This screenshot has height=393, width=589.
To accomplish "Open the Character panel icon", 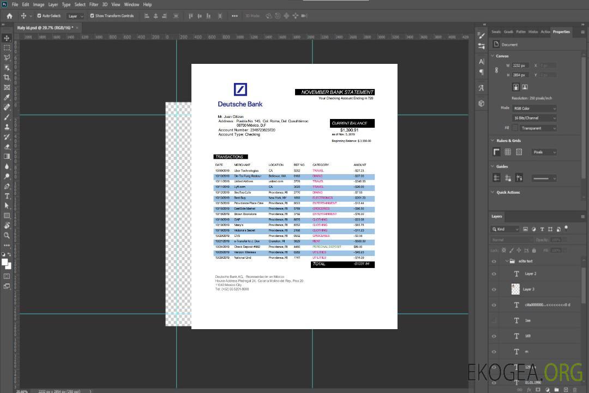I will [x=482, y=62].
